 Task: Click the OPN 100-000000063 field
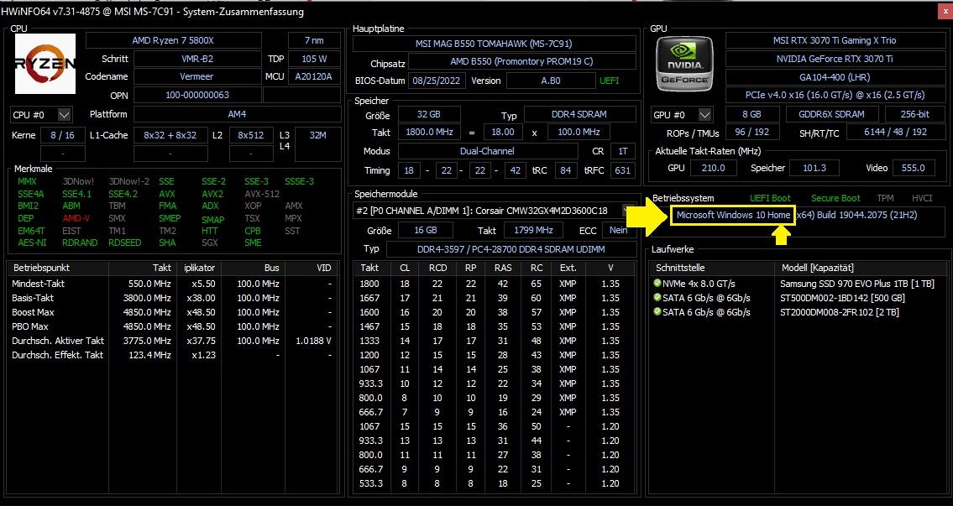click(x=197, y=95)
